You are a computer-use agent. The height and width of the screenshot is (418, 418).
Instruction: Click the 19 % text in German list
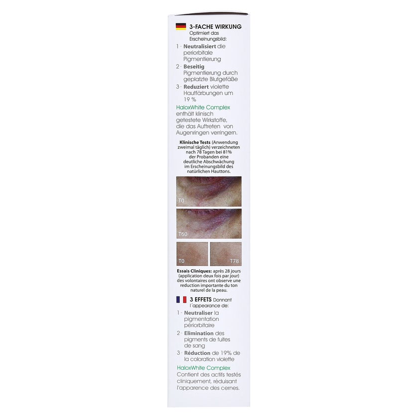click(190, 100)
